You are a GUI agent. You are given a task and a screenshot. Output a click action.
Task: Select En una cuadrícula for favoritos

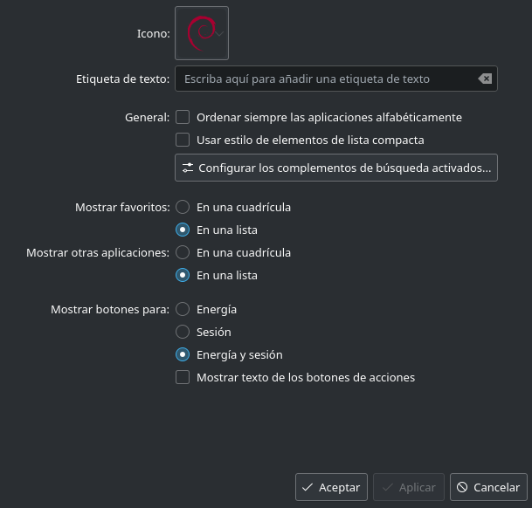183,208
